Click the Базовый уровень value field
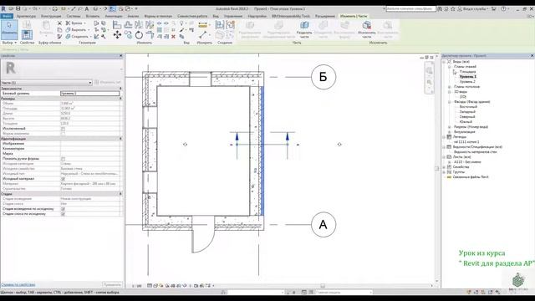The image size is (535, 301). click(x=90, y=94)
